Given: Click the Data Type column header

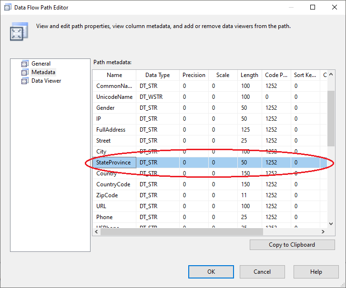Looking at the screenshot, I should 157,75.
